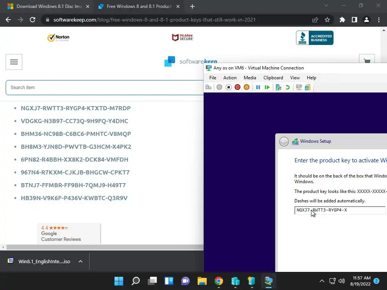Open File Explorer from taskbar

[202, 281]
